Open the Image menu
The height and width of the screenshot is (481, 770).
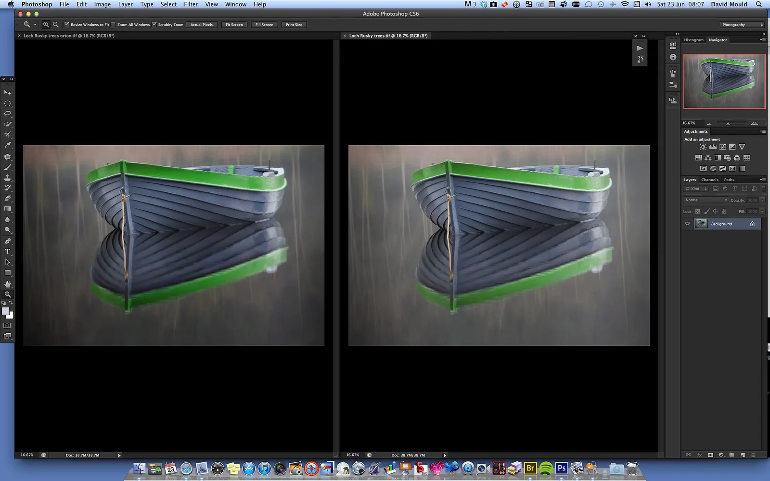click(x=102, y=4)
